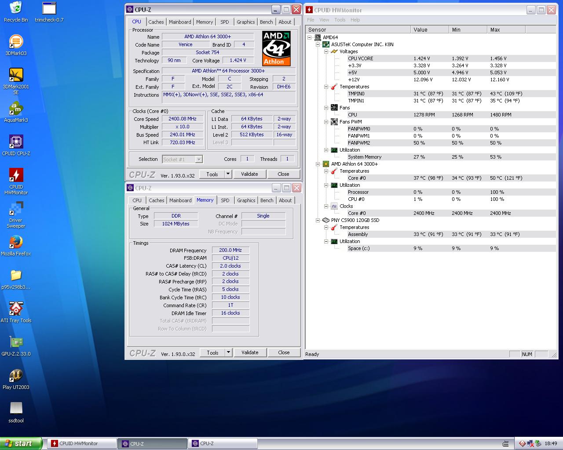The image size is (563, 450).
Task: Open the Socket #1 selection dropdown
Action: coord(199,160)
